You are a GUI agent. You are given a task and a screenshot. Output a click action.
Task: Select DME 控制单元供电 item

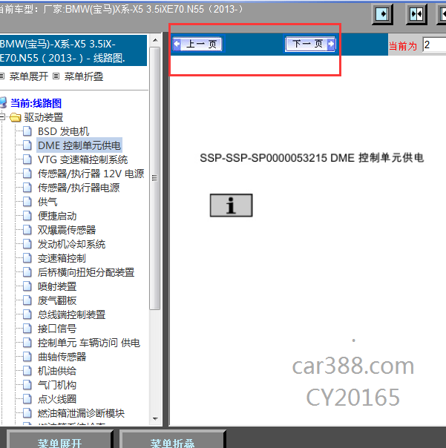(79, 145)
